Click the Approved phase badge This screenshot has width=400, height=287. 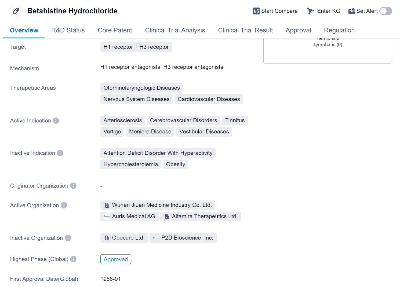pyautogui.click(x=116, y=259)
